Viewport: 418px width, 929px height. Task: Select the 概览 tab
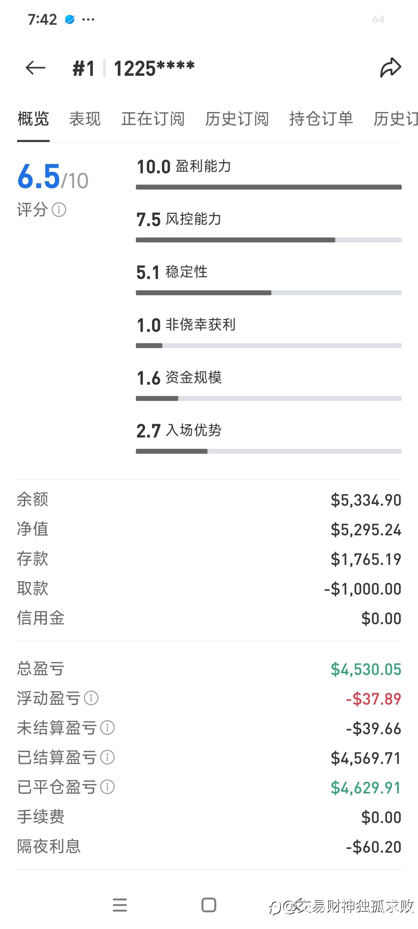(33, 119)
